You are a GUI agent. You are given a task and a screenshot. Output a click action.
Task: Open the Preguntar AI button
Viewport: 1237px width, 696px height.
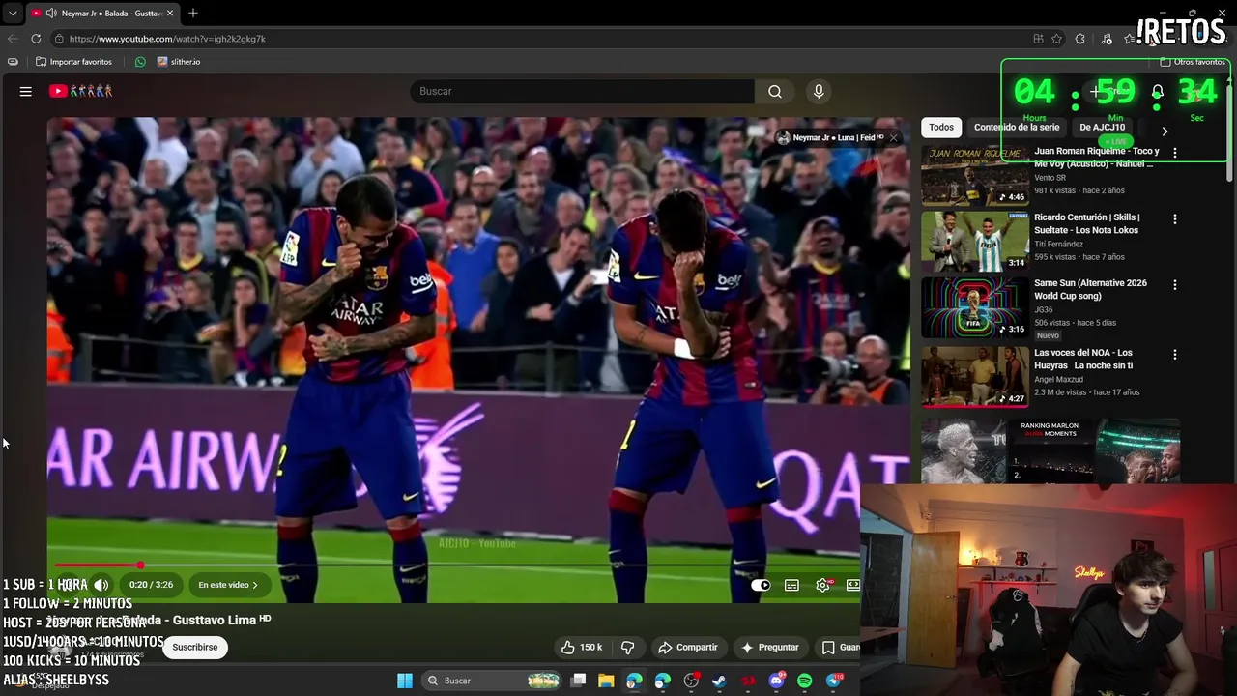tap(769, 647)
